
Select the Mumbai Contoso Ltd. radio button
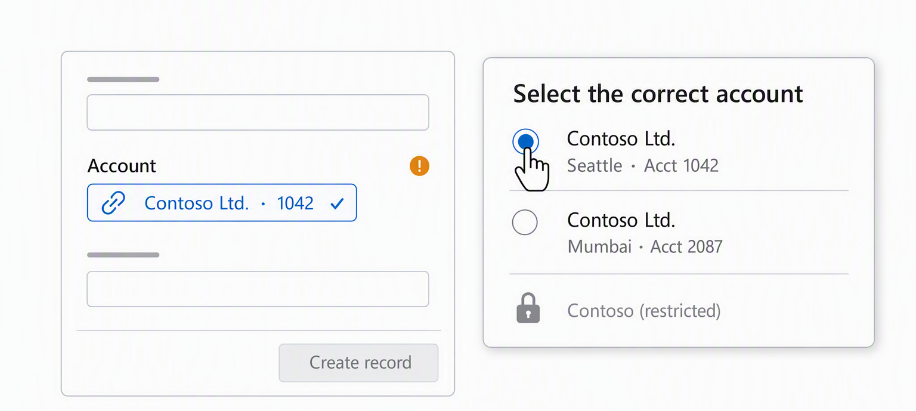[x=525, y=222]
